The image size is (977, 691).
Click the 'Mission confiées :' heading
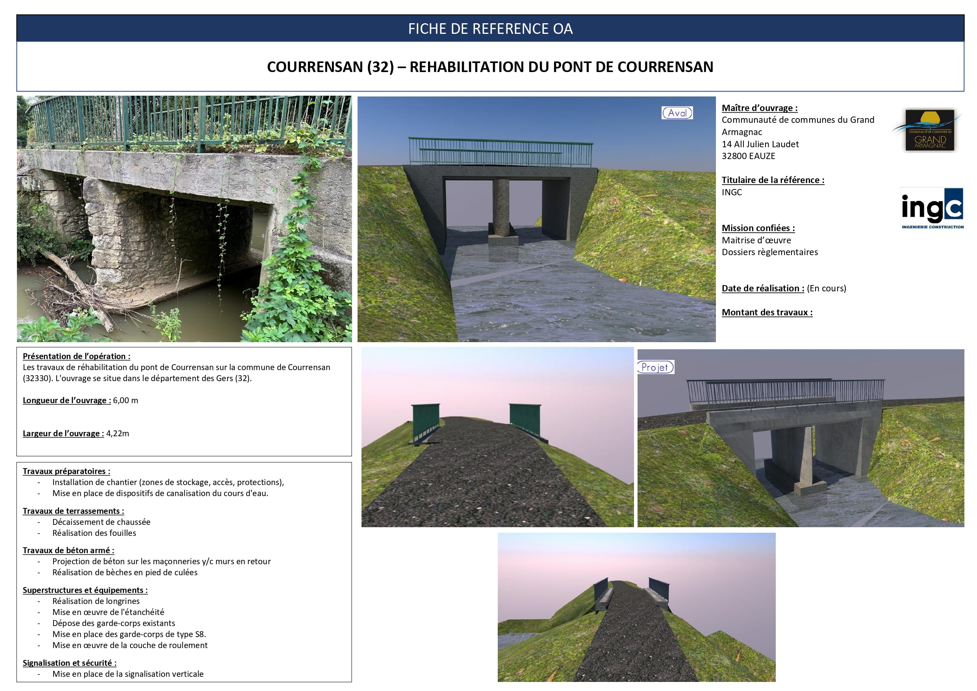(758, 228)
